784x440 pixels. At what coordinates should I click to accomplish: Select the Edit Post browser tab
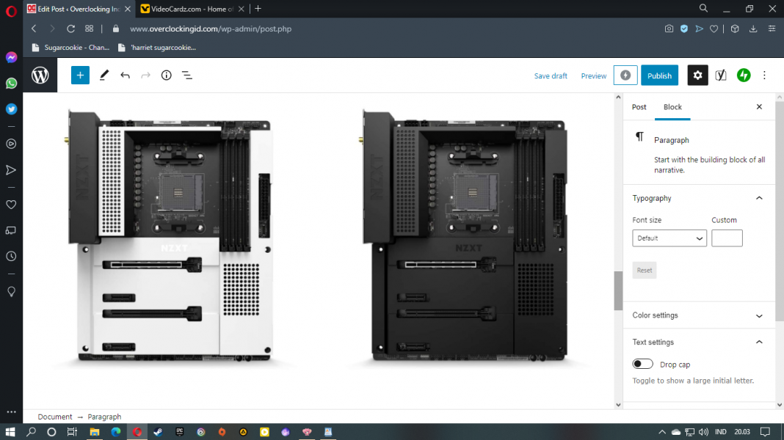pos(79,9)
